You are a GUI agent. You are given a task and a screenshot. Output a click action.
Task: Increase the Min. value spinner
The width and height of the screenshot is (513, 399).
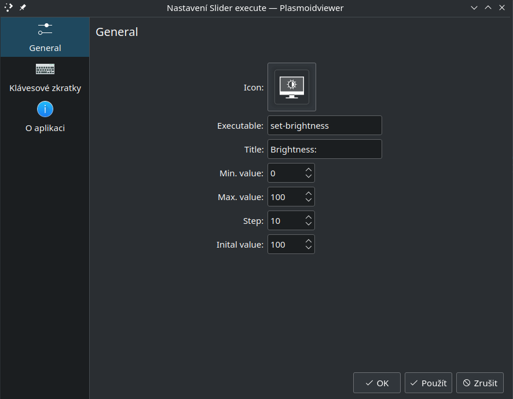(308, 170)
